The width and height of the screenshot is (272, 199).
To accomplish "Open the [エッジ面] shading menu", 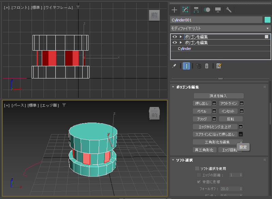I will click(50, 105).
